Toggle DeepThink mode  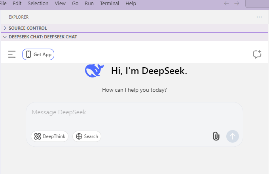tap(49, 136)
